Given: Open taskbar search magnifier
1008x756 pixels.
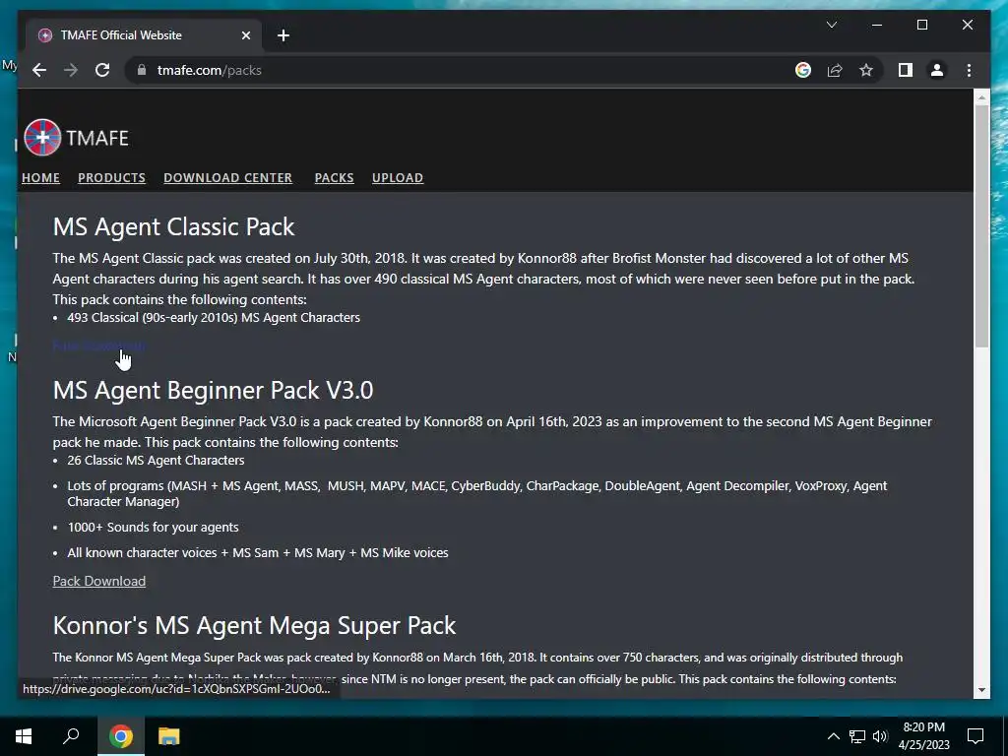Looking at the screenshot, I should click(71, 736).
